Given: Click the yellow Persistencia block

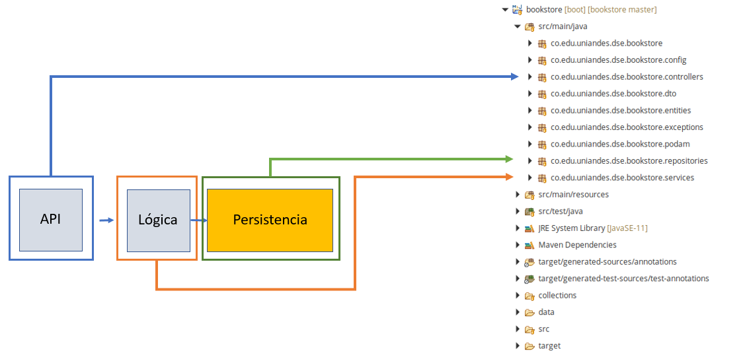Looking at the screenshot, I should pos(270,220).
